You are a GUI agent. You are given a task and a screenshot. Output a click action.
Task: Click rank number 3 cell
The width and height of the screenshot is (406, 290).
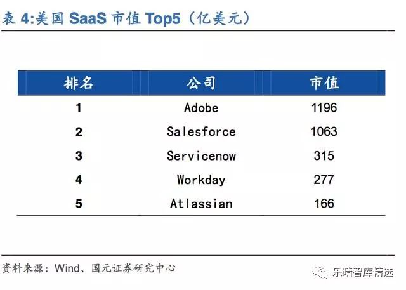pyautogui.click(x=79, y=156)
